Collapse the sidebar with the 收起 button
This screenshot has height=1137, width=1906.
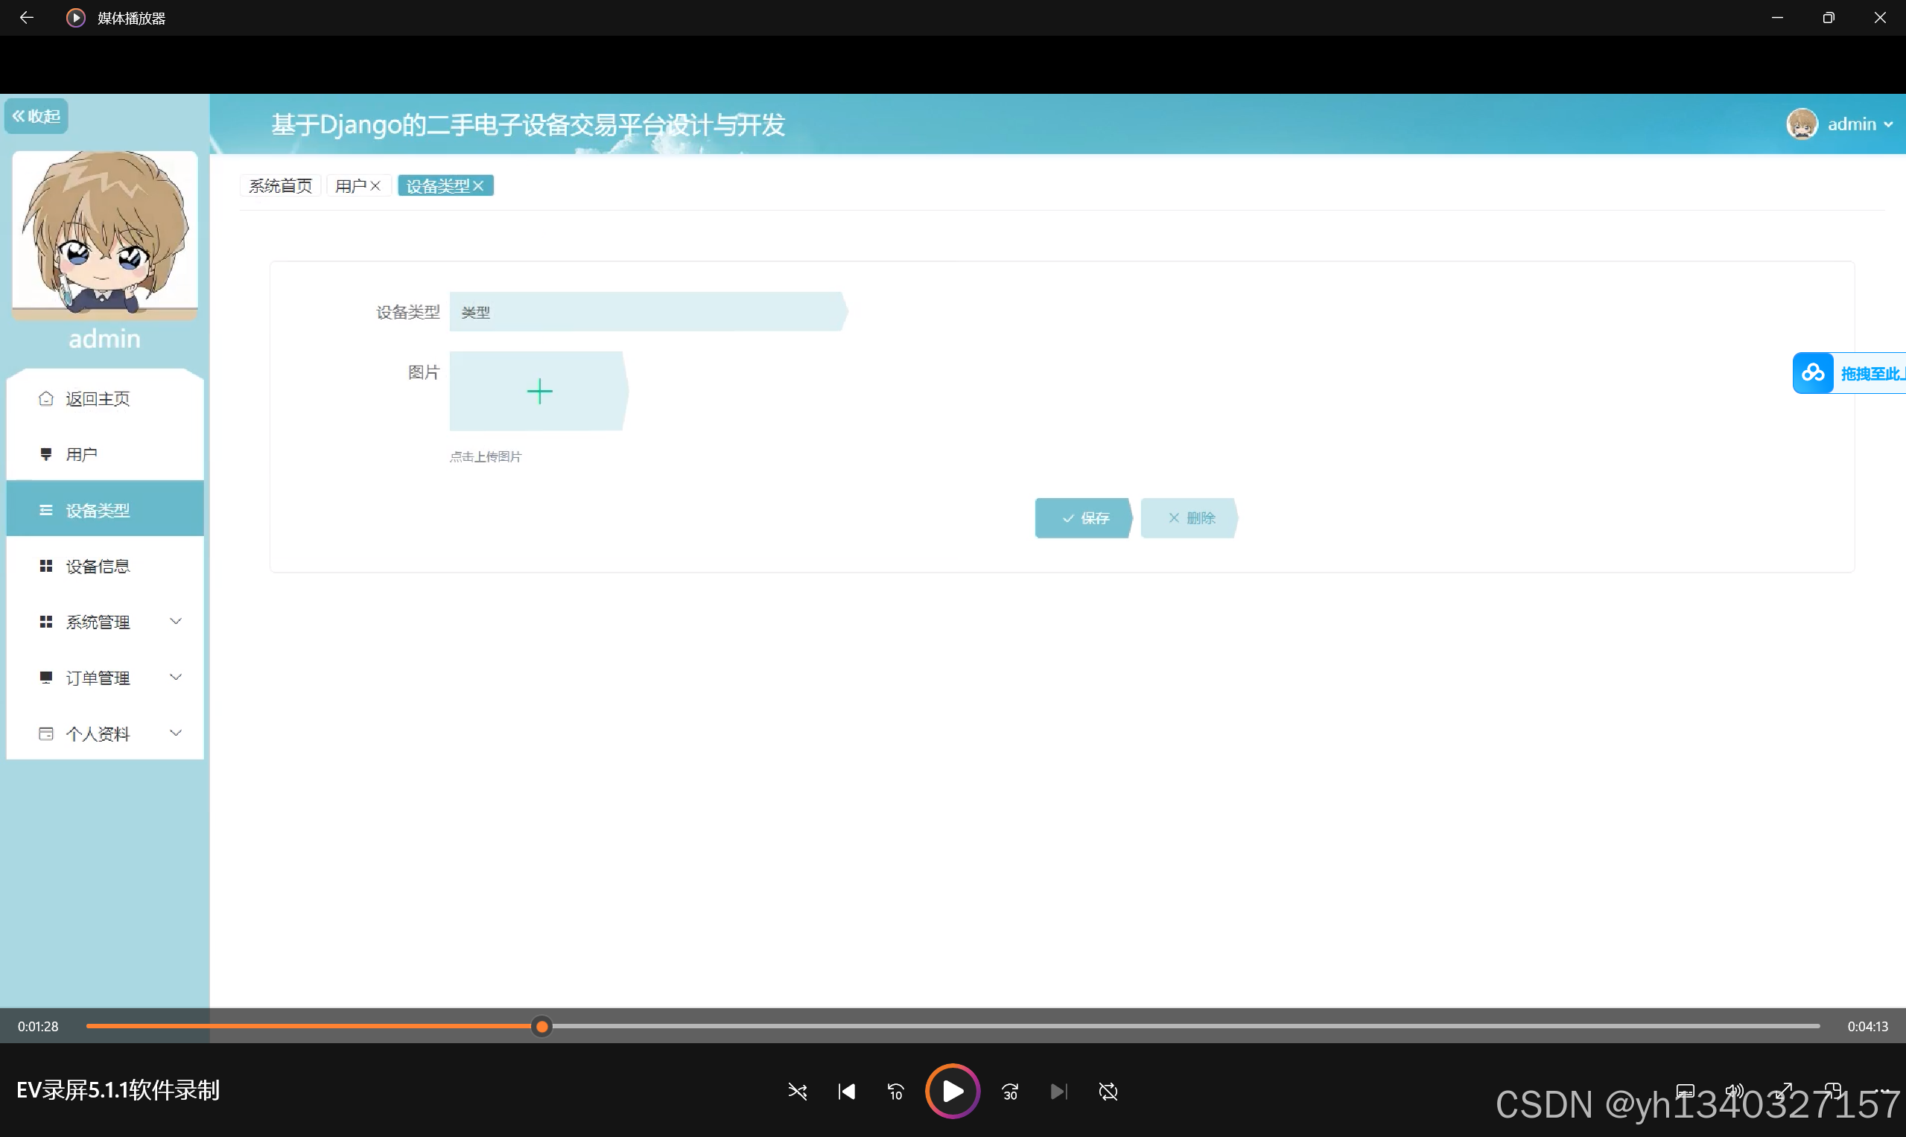point(36,115)
